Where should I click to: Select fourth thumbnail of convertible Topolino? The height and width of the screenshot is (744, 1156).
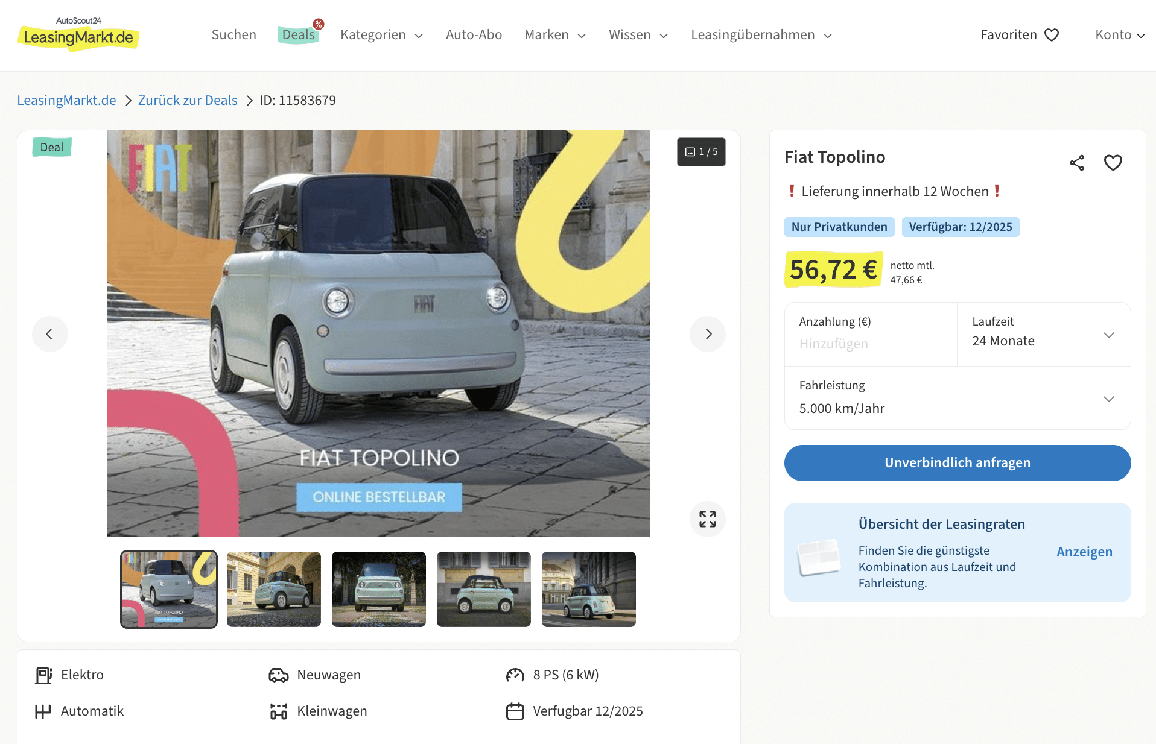coord(484,589)
